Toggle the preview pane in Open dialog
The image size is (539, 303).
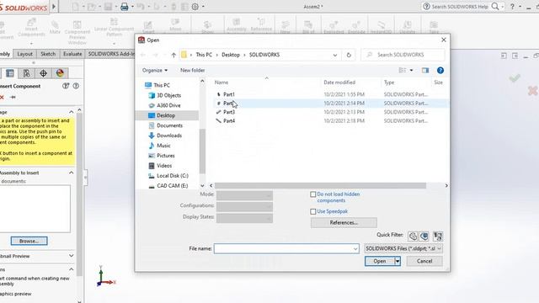425,71
